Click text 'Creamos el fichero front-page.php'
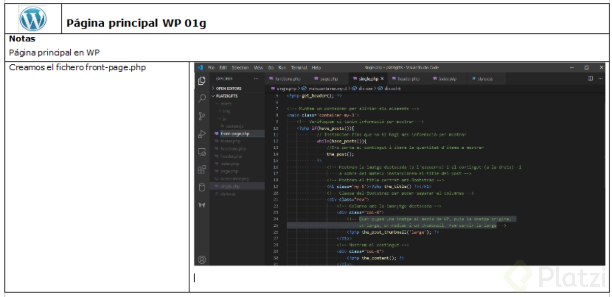Viewport: 612px width, 297px height. [78, 67]
